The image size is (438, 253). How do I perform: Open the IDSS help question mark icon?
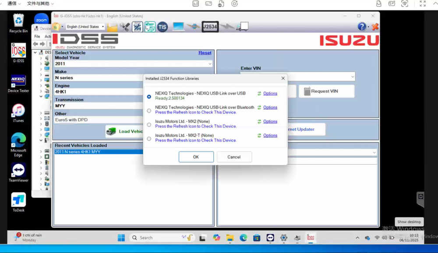361,27
